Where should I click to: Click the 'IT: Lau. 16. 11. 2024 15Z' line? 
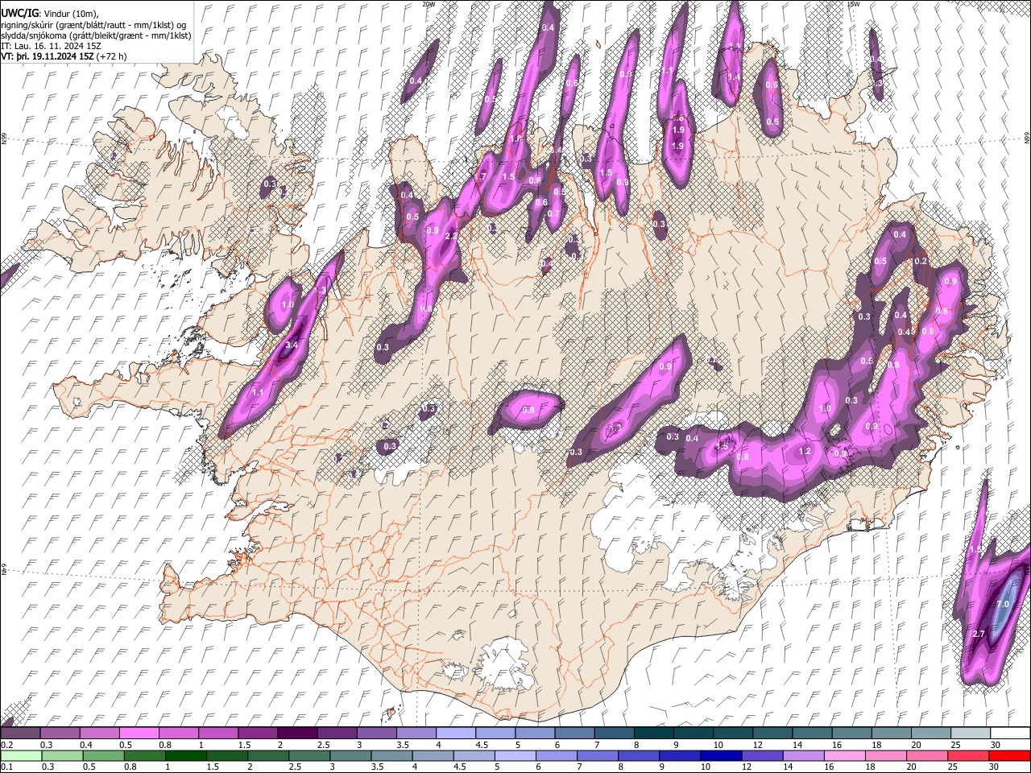point(51,46)
